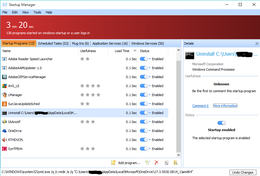Switch to Scheduled Tasks (52) tab

(53, 43)
